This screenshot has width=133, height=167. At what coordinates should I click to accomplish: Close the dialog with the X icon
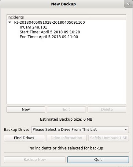pos(128,4)
